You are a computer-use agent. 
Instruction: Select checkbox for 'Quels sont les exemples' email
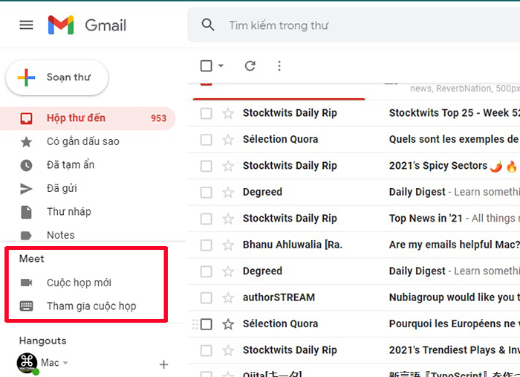tap(207, 139)
